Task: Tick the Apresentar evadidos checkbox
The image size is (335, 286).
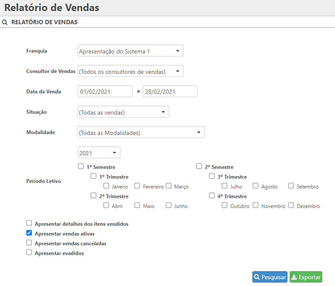Action: (x=29, y=252)
